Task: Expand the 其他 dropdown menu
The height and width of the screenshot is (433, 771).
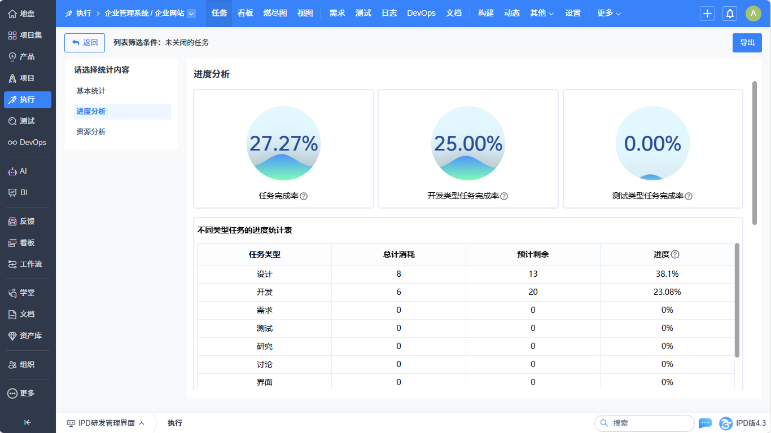Action: (542, 13)
